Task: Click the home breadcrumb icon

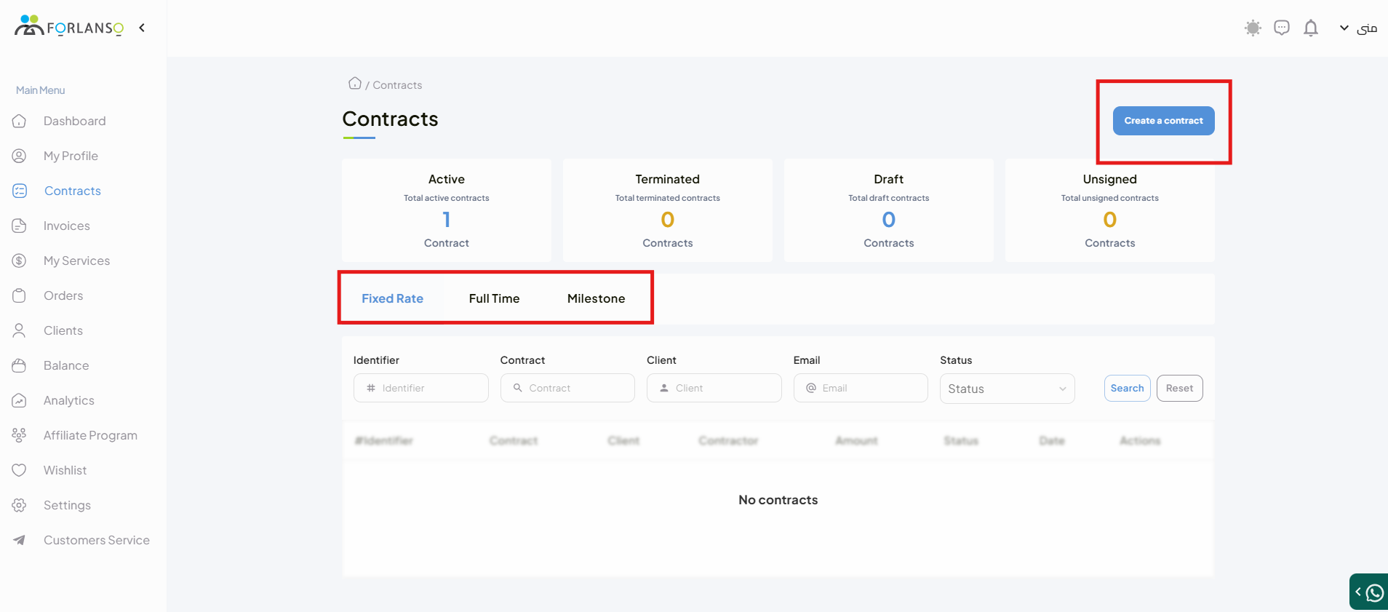Action: (x=355, y=84)
